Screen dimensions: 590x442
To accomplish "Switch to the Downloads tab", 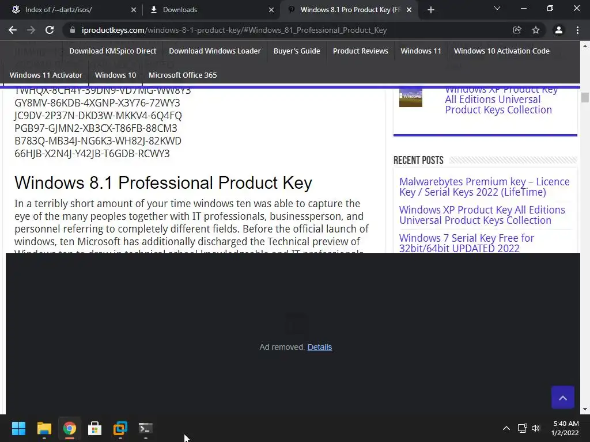I will [x=211, y=10].
